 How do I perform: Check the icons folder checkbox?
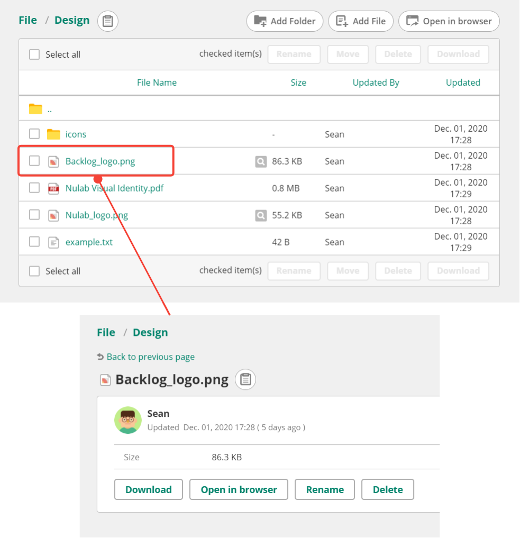[34, 134]
